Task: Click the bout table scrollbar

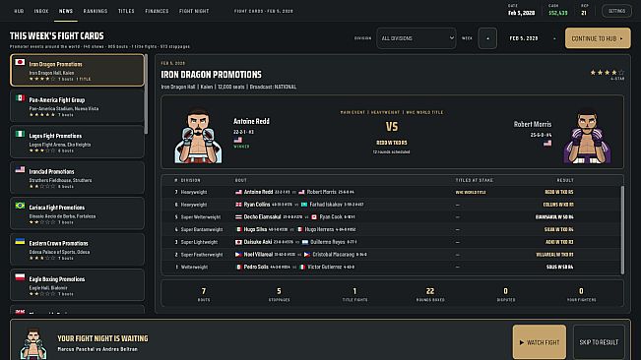Action: [x=622, y=230]
